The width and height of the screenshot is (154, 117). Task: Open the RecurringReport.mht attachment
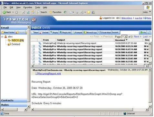(x=49, y=74)
